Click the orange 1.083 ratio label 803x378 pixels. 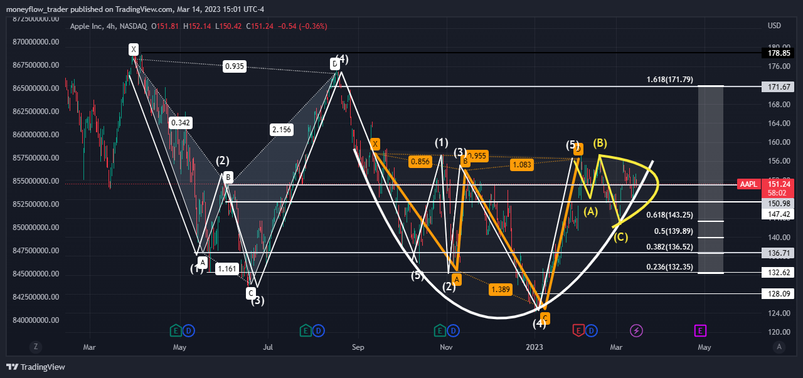pyautogui.click(x=521, y=165)
